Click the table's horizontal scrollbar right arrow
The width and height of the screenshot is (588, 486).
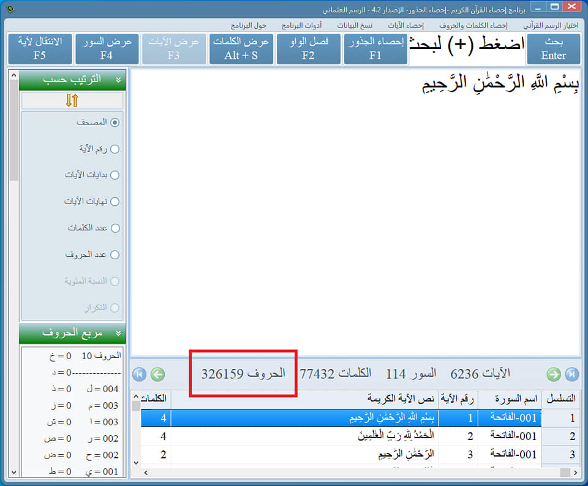[x=576, y=473]
